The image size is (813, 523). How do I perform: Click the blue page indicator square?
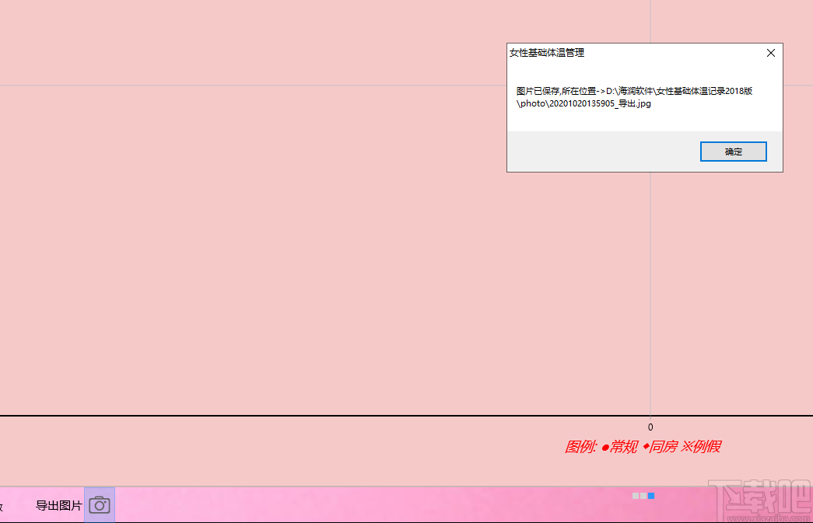click(x=651, y=496)
